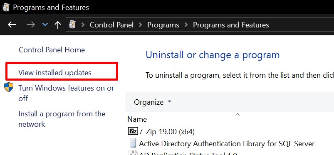The image size is (334, 155).
Task: Expand the chevron after Programs breadcrumb
Action: click(186, 25)
